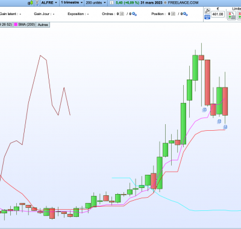Click the blue gears icon after Ordres
The height and width of the screenshot is (229, 241).
tap(134, 14)
